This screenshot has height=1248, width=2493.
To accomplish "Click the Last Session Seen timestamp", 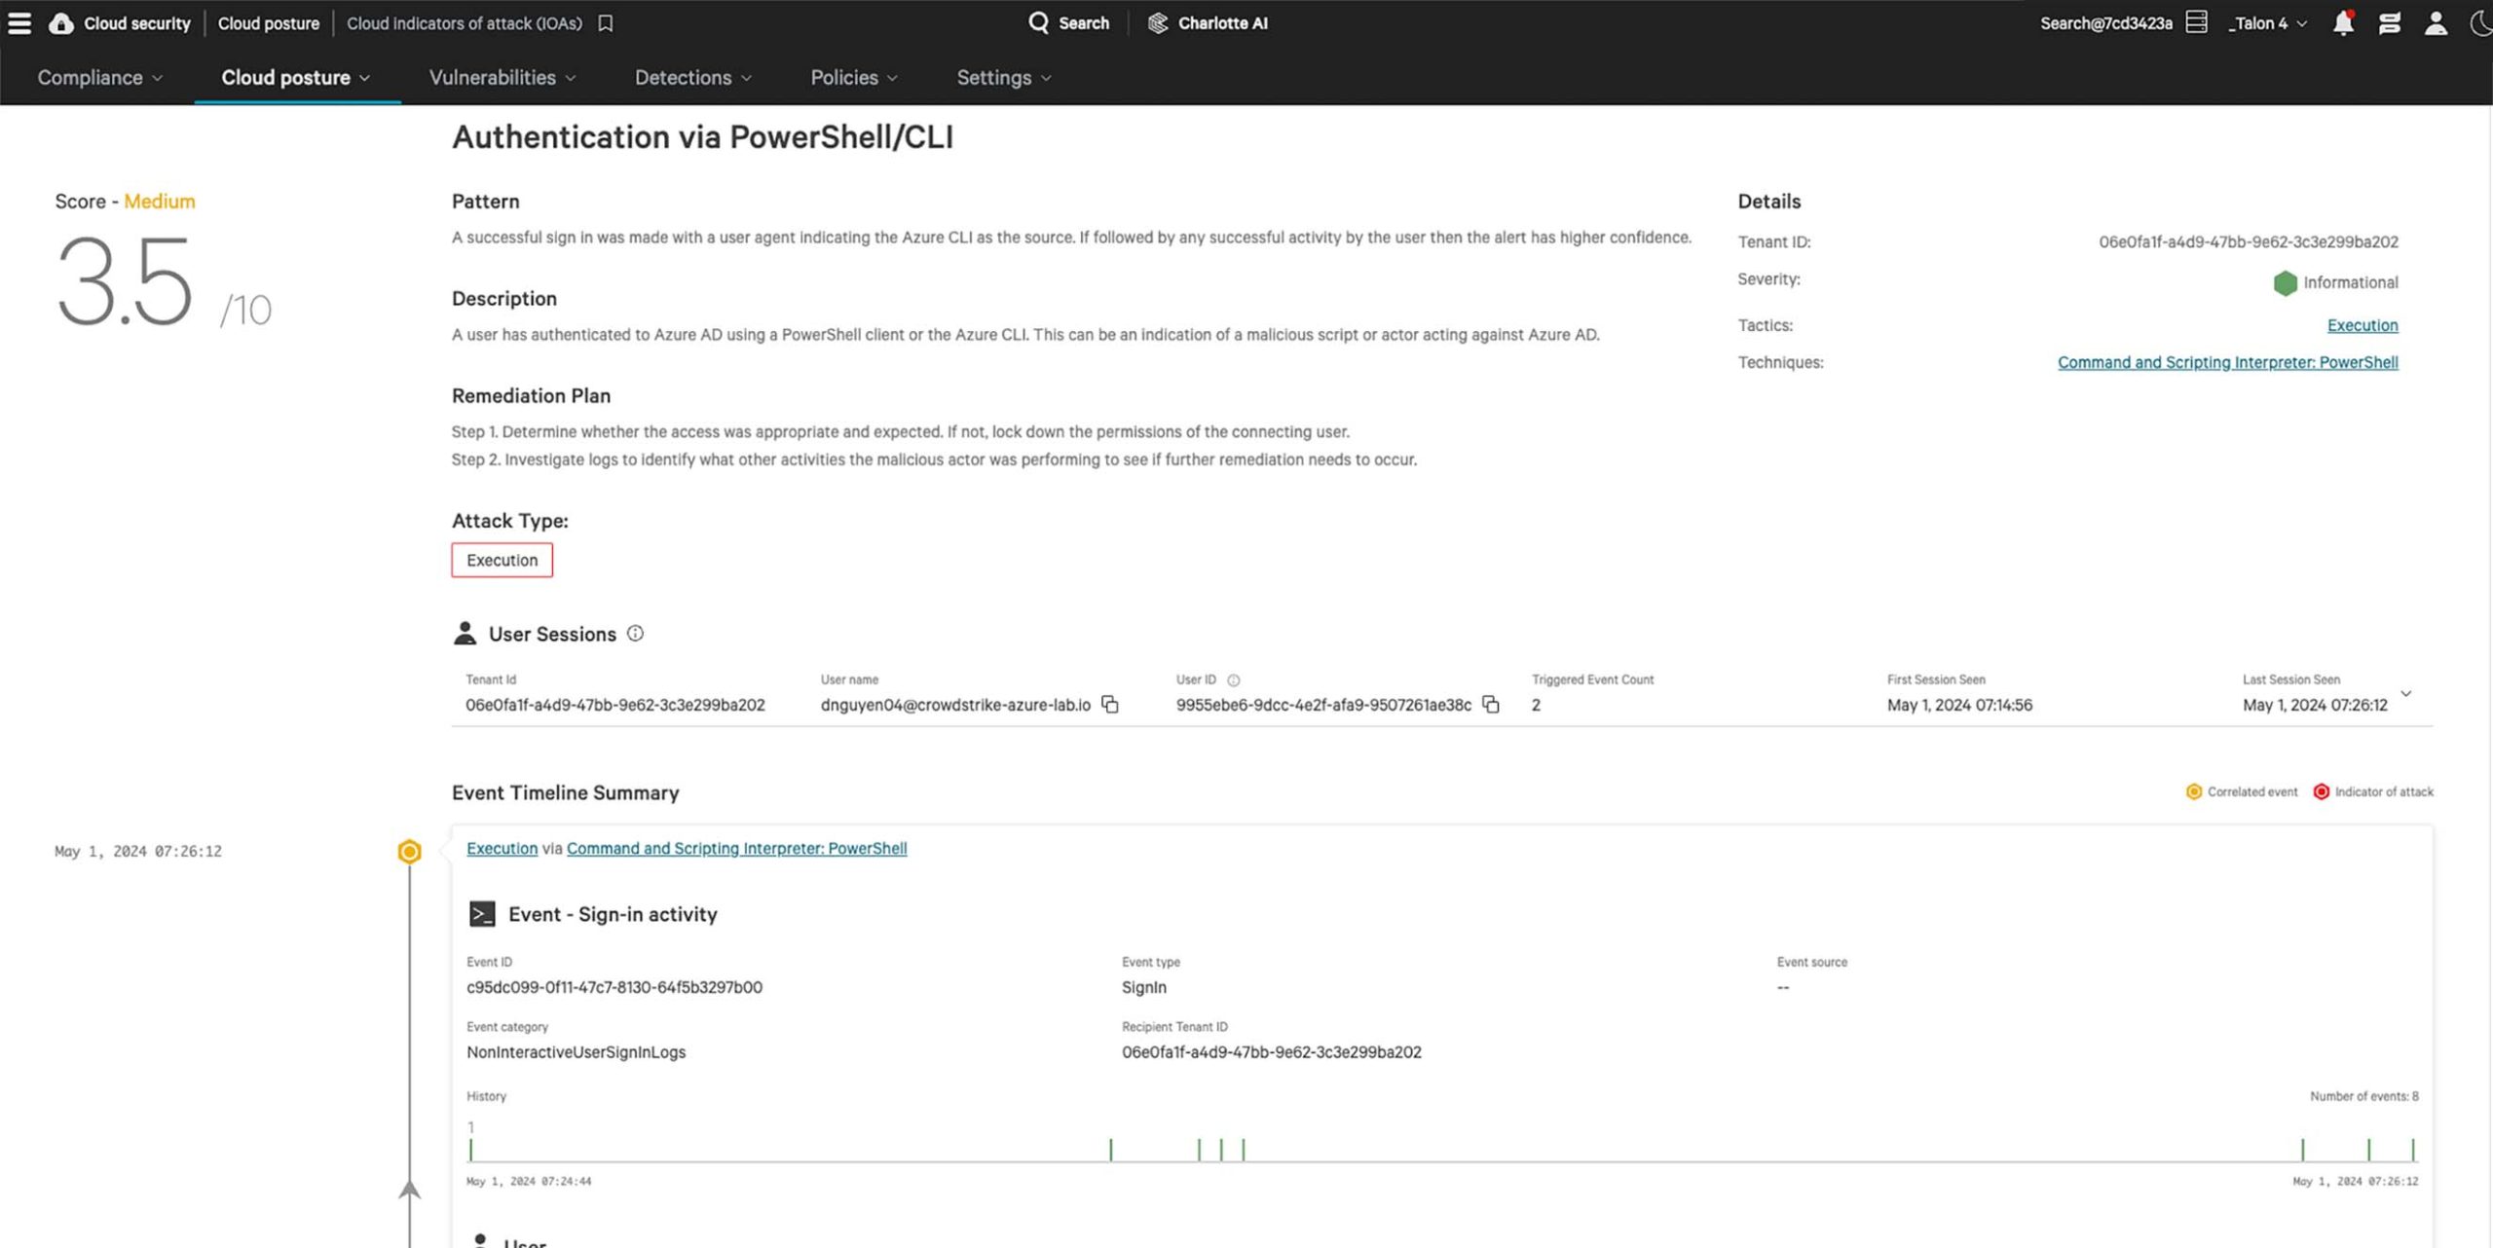I will pyautogui.click(x=2315, y=705).
